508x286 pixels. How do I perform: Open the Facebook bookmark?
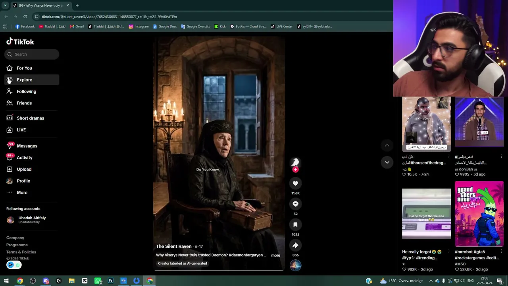point(25,27)
